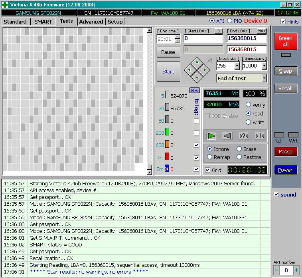Decrease API number with the minus button
The height and width of the screenshot is (278, 302).
[x=276, y=270]
